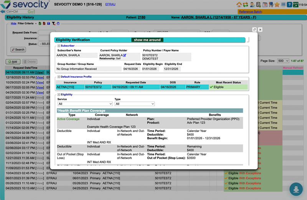The image size is (307, 200).
Task: Click show me around button
Action: (147, 40)
